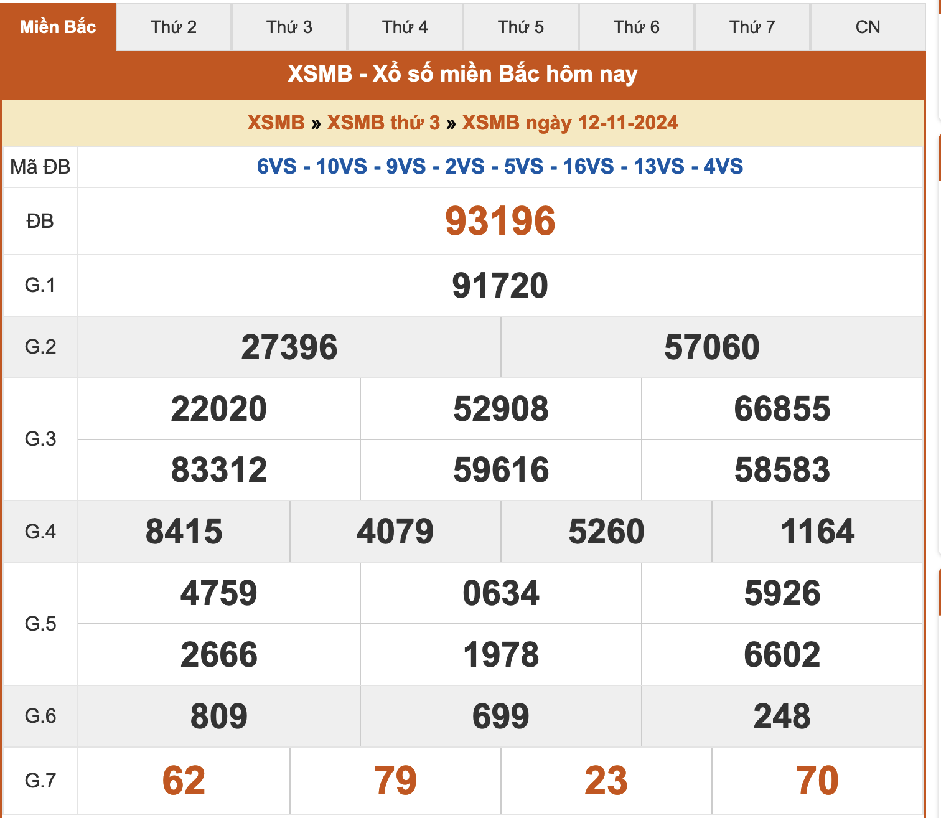Screen dimensions: 941x818
Task: Click the G.2 result 57060
Action: point(712,347)
